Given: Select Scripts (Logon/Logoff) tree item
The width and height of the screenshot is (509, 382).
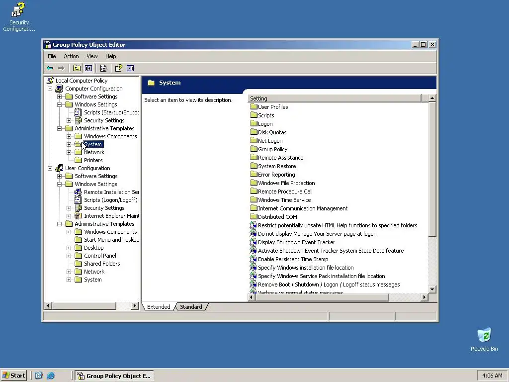Looking at the screenshot, I should click(x=111, y=200).
